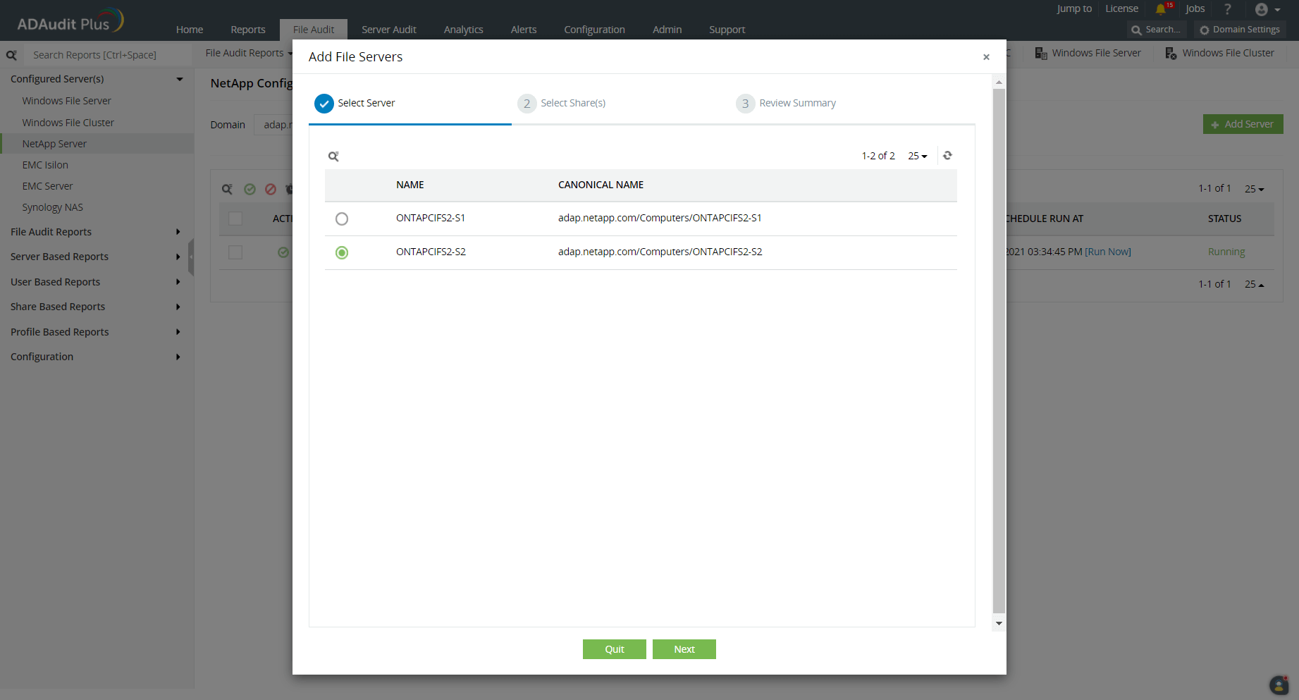Screen dimensions: 1299x700
Task: Open the notifications bell icon
Action: click(1160, 9)
